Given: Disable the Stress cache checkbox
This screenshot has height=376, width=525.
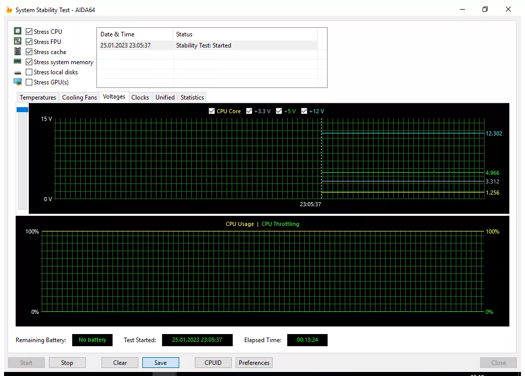Looking at the screenshot, I should tap(29, 52).
